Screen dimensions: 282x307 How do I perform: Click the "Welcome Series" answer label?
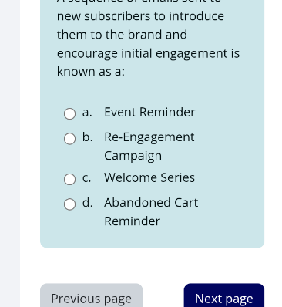pyautogui.click(x=149, y=177)
